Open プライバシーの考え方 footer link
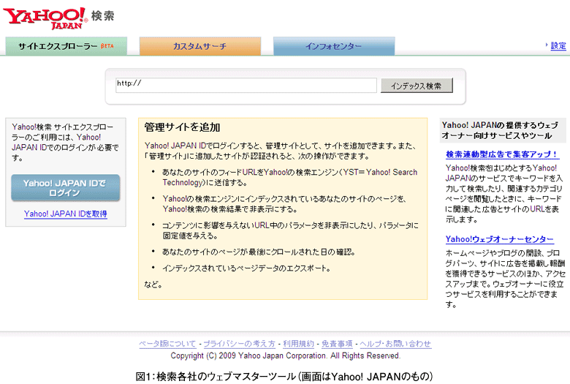Screen dimensions: 570x384 (x=239, y=344)
